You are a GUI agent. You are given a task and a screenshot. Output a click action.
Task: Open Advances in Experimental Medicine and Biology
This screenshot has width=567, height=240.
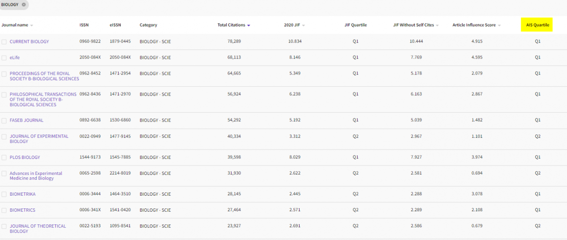(x=36, y=176)
